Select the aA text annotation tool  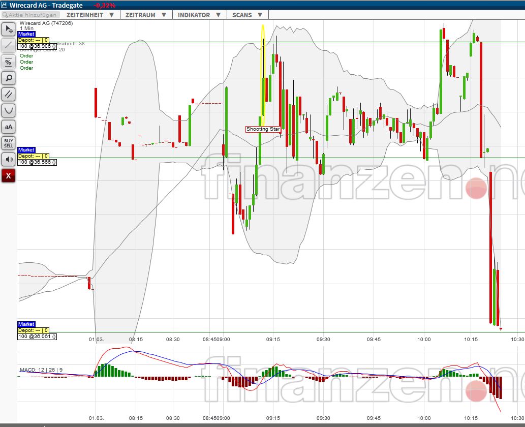click(8, 127)
